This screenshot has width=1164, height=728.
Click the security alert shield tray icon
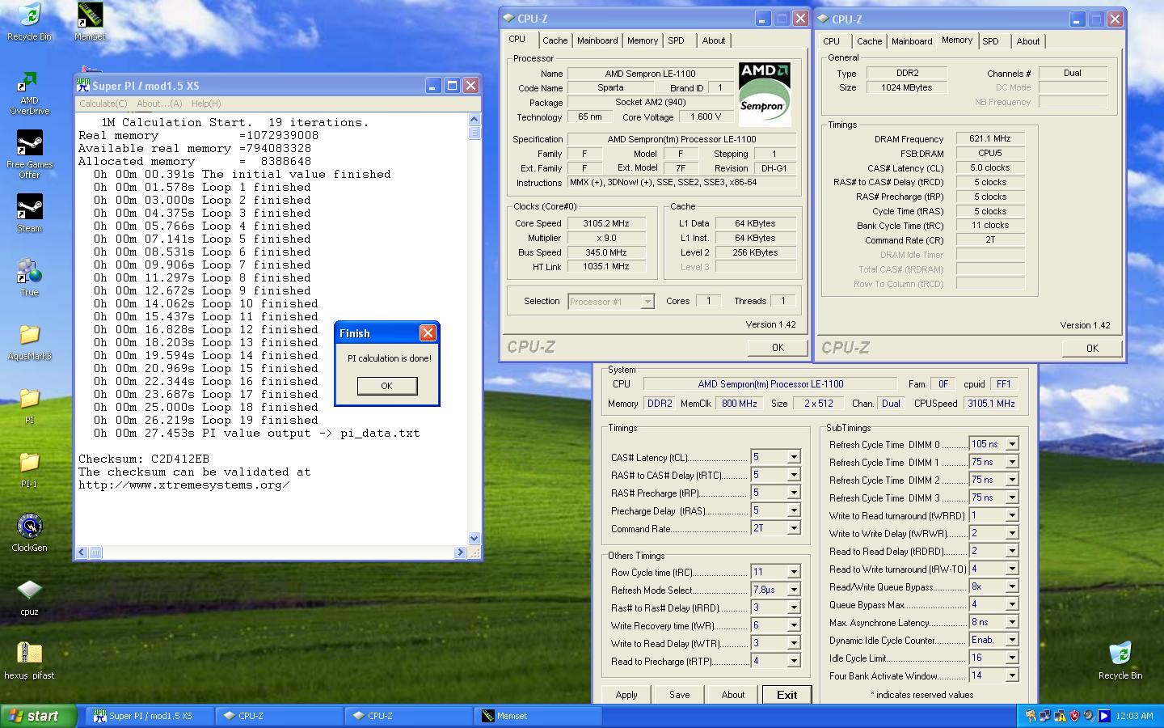point(1074,716)
